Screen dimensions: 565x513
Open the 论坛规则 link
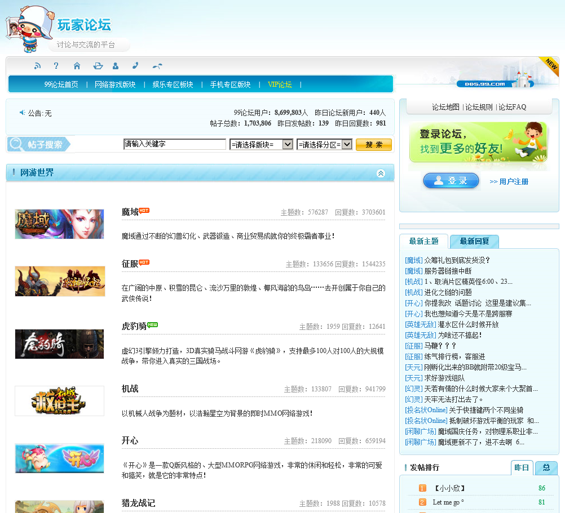coord(479,107)
